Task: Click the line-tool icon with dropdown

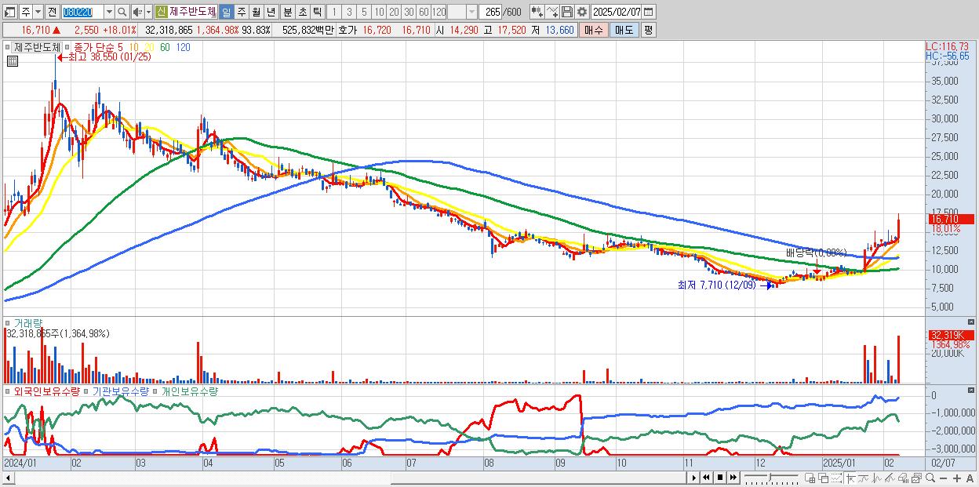Action: [552, 12]
